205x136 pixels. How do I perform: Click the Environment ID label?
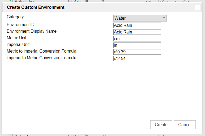[x=20, y=25]
